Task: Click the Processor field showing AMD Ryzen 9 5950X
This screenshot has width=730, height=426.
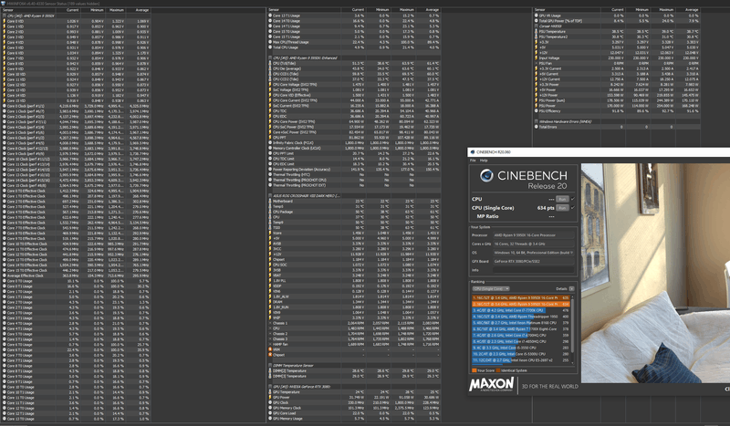Action: [533, 235]
